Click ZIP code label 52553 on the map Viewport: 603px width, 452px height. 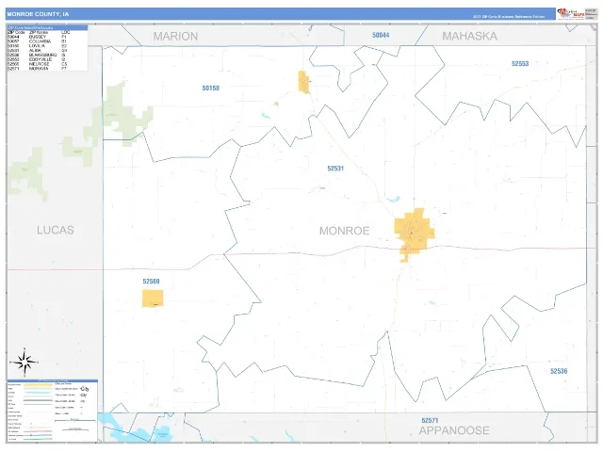[x=520, y=64]
